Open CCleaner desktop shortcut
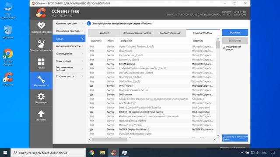 pyautogui.click(x=8, y=79)
